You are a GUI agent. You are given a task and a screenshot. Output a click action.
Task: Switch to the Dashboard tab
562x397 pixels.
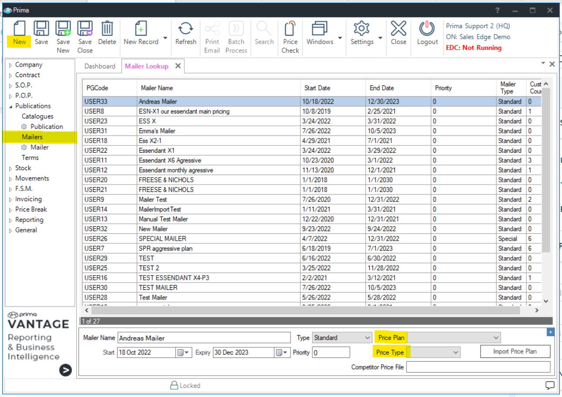coord(100,66)
